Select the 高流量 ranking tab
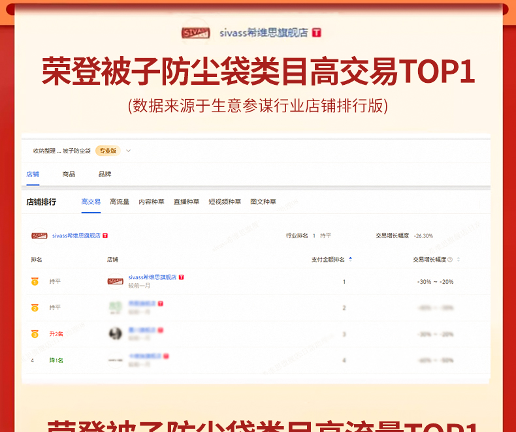This screenshot has width=516, height=432. click(x=120, y=202)
